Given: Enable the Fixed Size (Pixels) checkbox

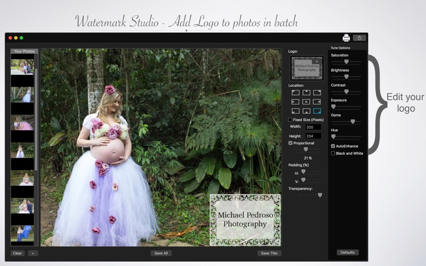Looking at the screenshot, I should click(x=290, y=120).
